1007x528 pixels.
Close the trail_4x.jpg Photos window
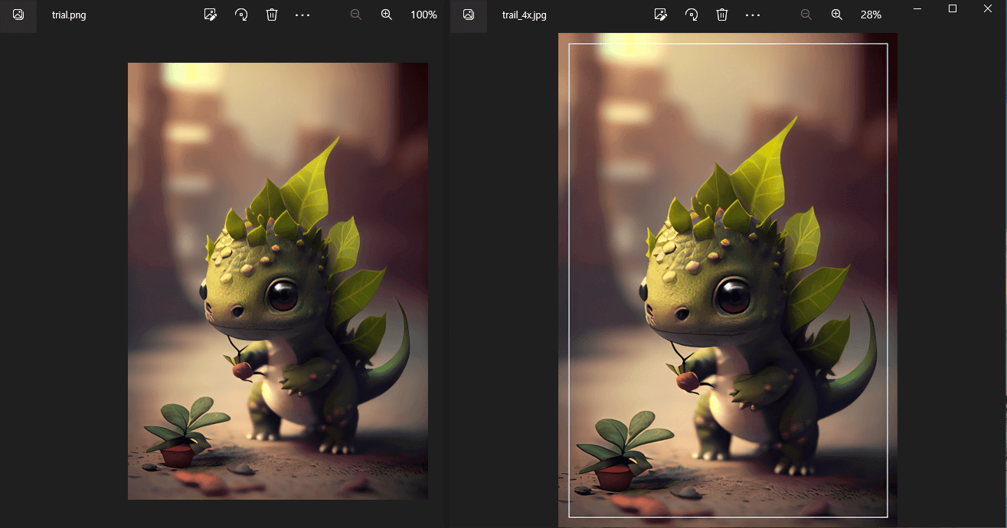point(988,8)
